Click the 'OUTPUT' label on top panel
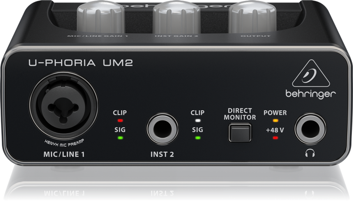 coord(255,36)
